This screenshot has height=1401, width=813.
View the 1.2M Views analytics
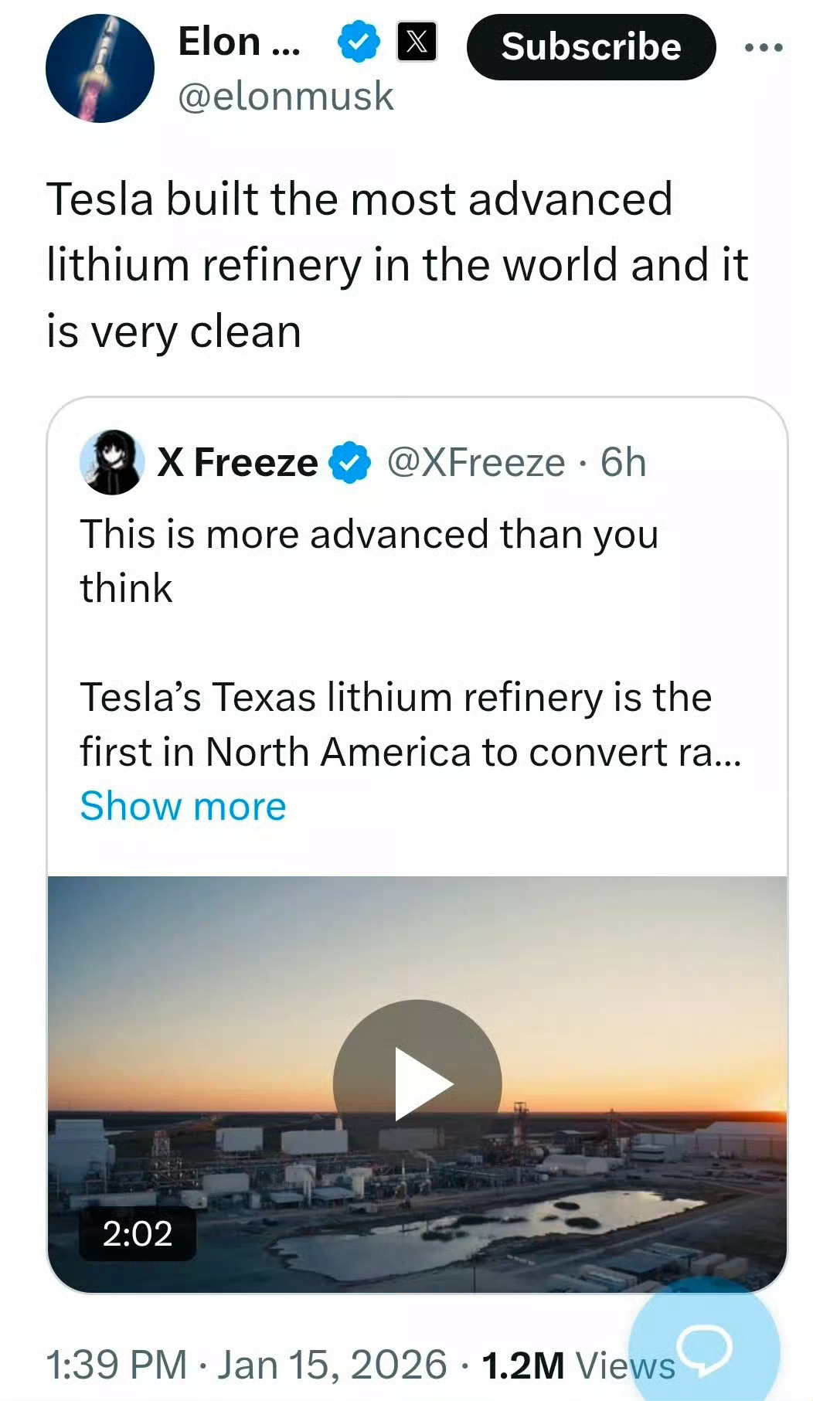point(578,1365)
